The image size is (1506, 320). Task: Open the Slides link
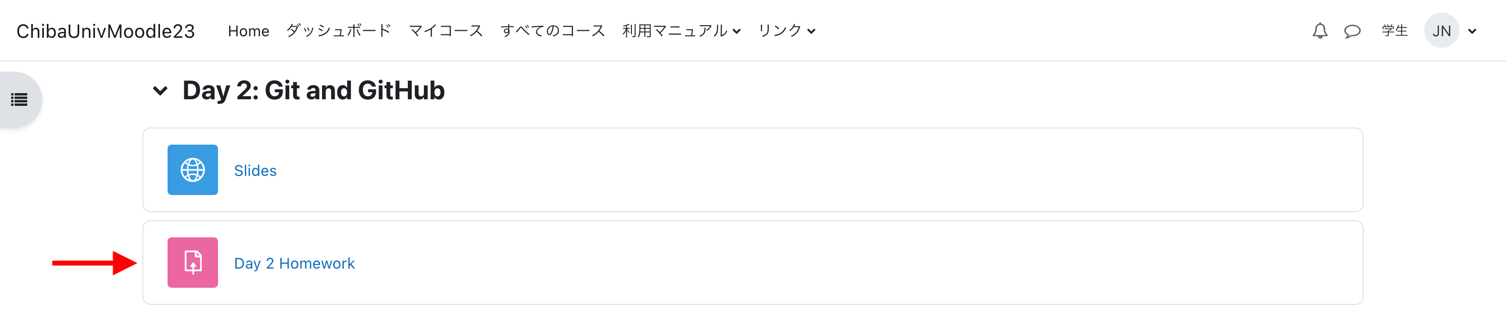pyautogui.click(x=255, y=170)
